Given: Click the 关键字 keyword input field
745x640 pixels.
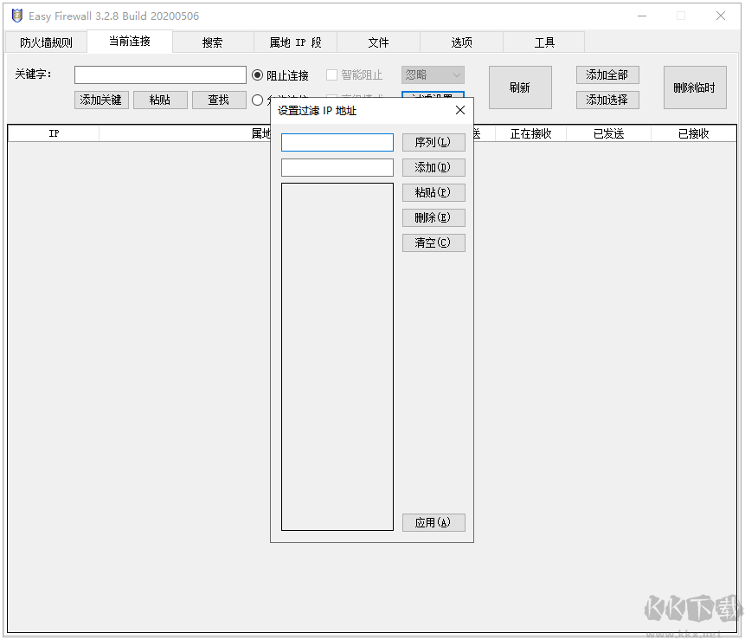Looking at the screenshot, I should (161, 74).
